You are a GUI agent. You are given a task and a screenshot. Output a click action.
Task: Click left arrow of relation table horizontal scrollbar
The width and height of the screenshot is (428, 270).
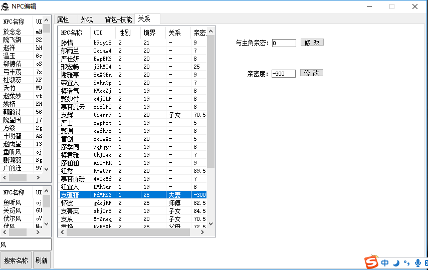62,232
